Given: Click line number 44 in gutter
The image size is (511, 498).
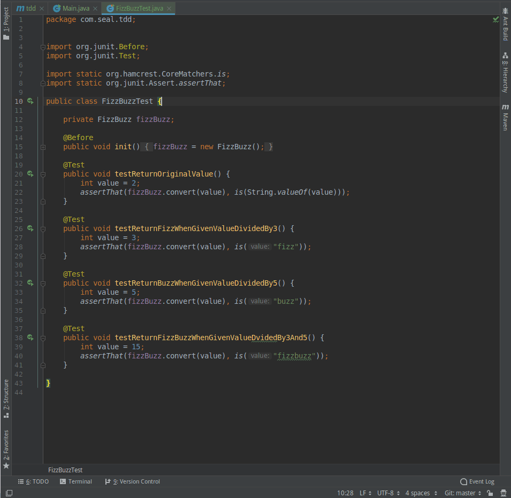Looking at the screenshot, I should [19, 393].
